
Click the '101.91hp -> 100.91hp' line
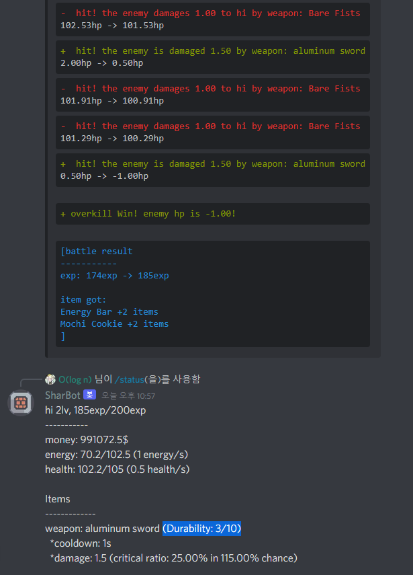112,100
